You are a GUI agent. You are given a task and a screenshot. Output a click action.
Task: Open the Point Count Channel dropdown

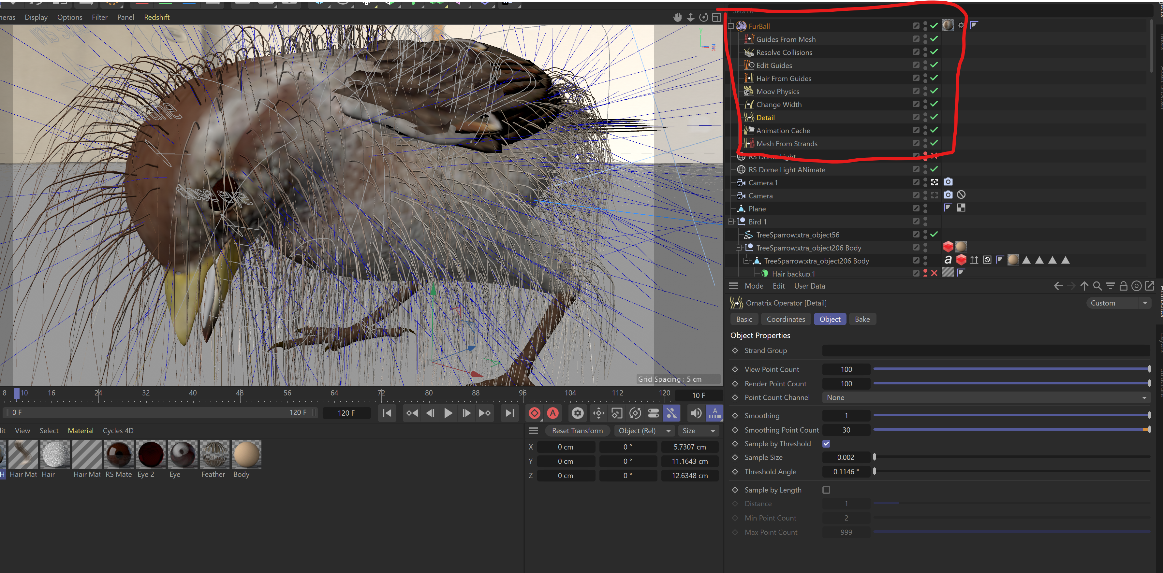(986, 397)
